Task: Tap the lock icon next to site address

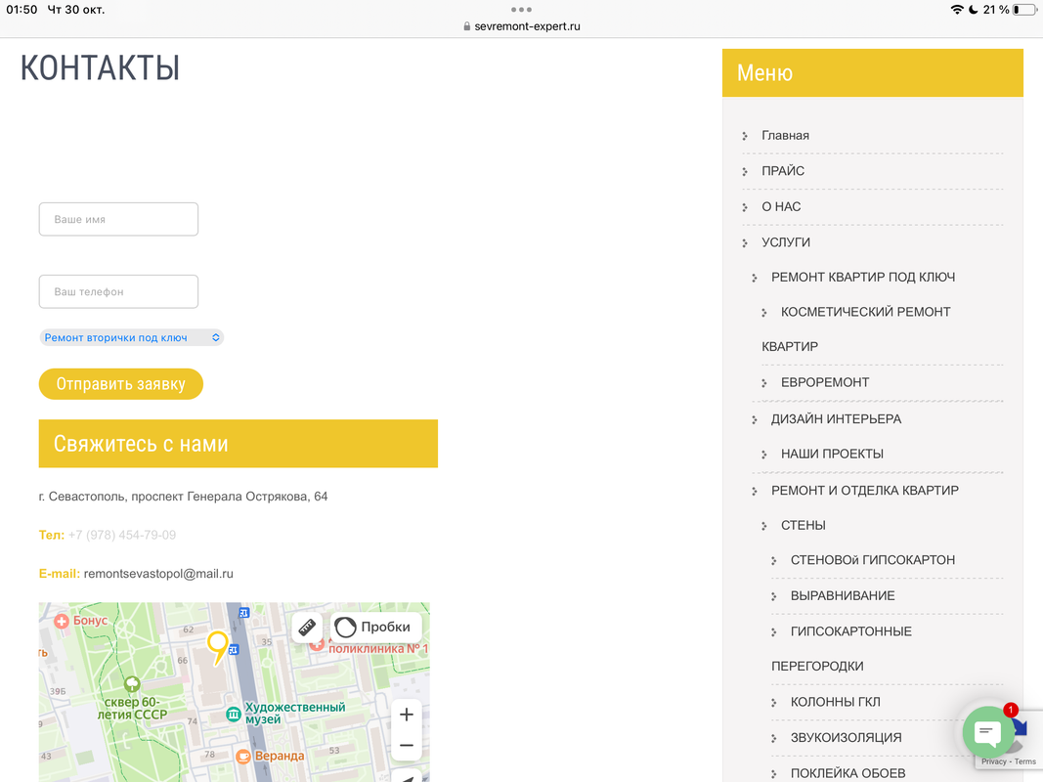Action: pos(467,26)
